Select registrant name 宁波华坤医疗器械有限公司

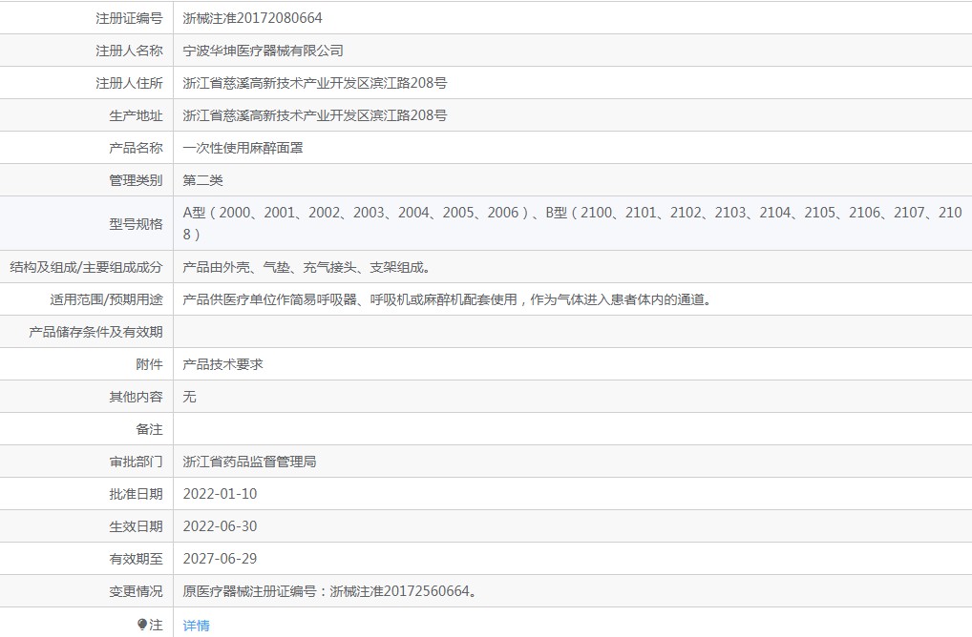click(x=263, y=51)
